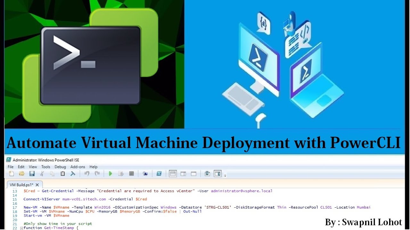Click the '#Only show time in your script' comment

point(58,224)
